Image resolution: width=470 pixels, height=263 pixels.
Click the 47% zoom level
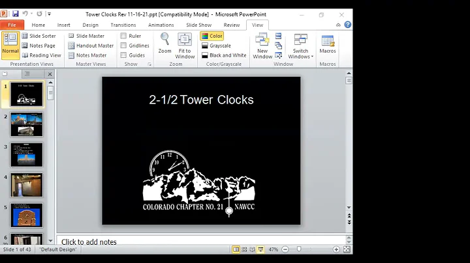[273, 249]
